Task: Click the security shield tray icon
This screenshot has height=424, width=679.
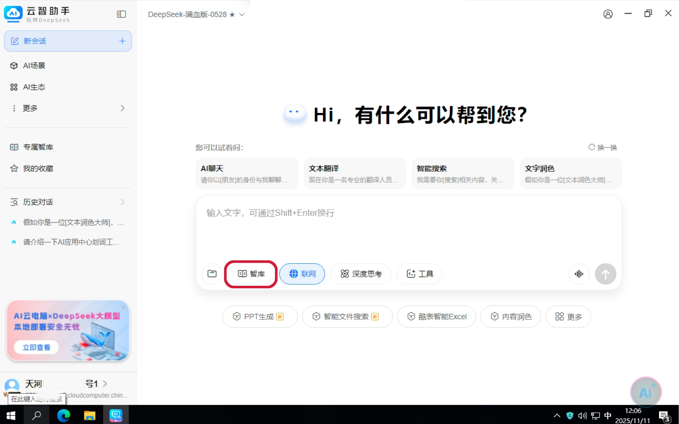Action: (570, 416)
